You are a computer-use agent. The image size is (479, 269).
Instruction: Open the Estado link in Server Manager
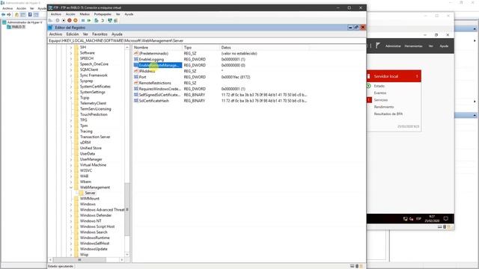379,86
